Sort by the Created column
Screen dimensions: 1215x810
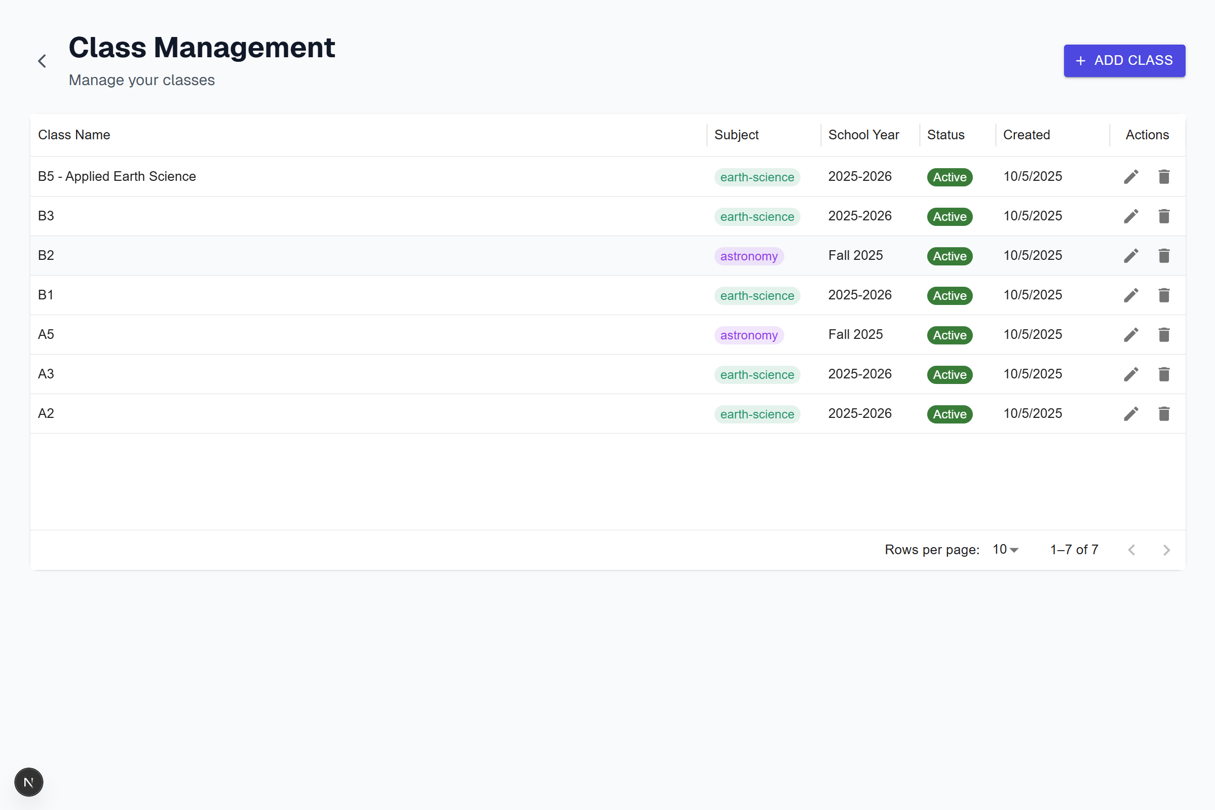click(1026, 134)
